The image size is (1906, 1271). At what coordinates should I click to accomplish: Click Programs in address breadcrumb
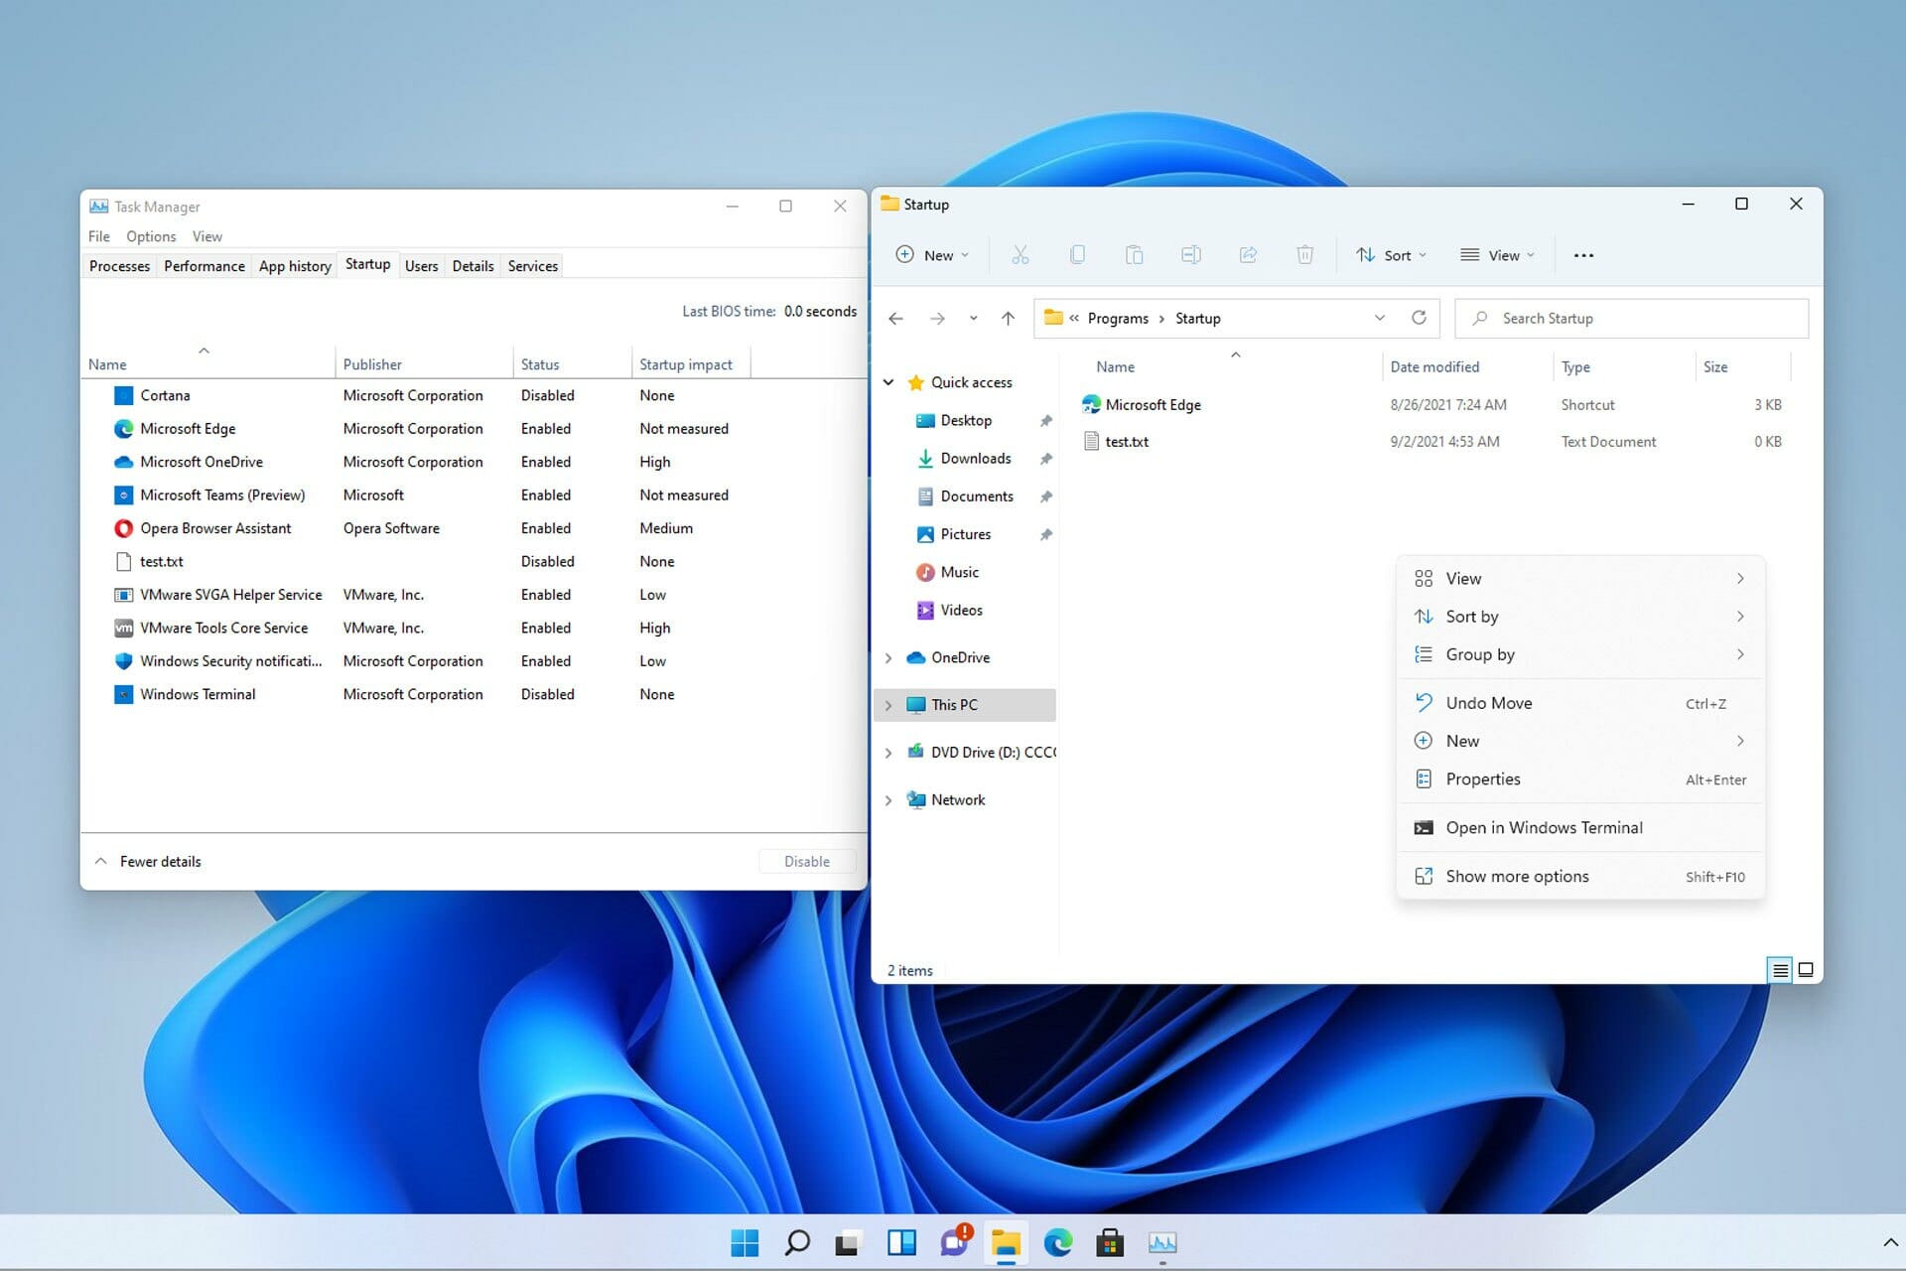point(1118,318)
